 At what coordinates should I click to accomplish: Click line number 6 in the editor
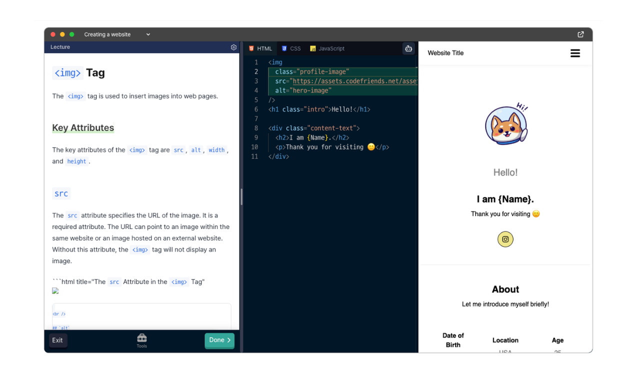[x=256, y=109]
